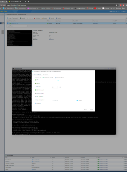Screen dimensions: 127x172
Task: Click the host name link in the VM summary
Action: tap(51, 40)
